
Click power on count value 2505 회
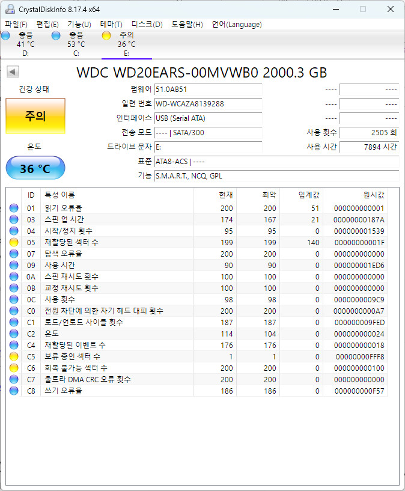(370, 133)
